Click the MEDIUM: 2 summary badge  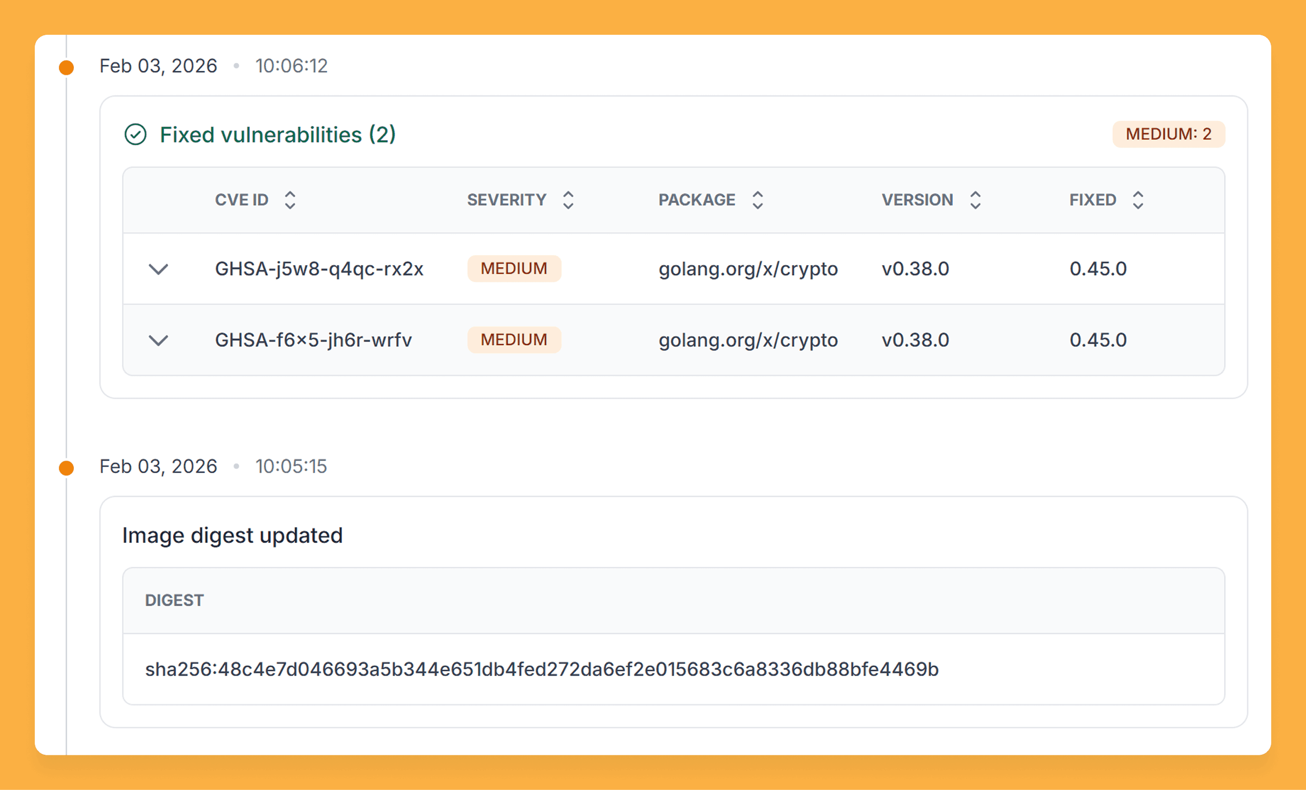1168,134
